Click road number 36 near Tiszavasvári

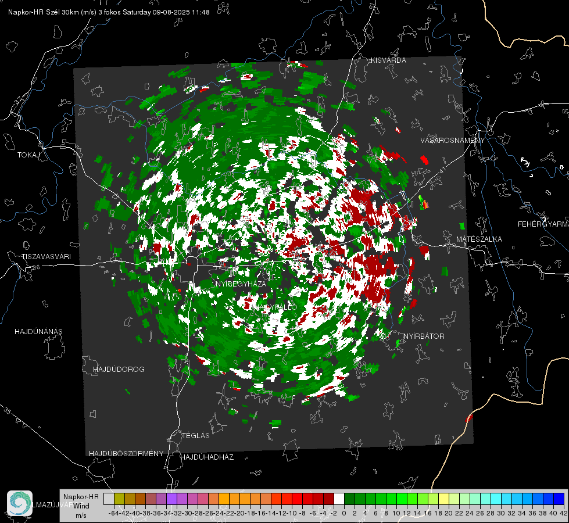coord(36,267)
